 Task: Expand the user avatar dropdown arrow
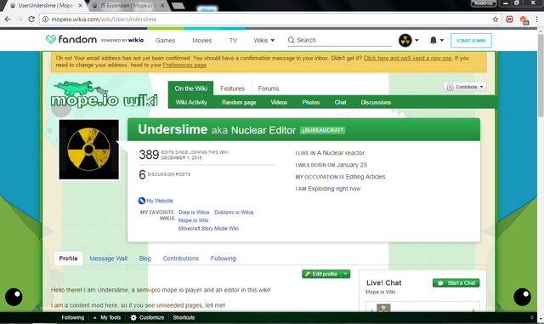(x=416, y=40)
